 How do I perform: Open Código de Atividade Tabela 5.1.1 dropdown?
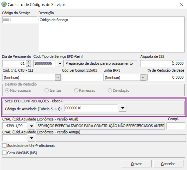coord(122,108)
